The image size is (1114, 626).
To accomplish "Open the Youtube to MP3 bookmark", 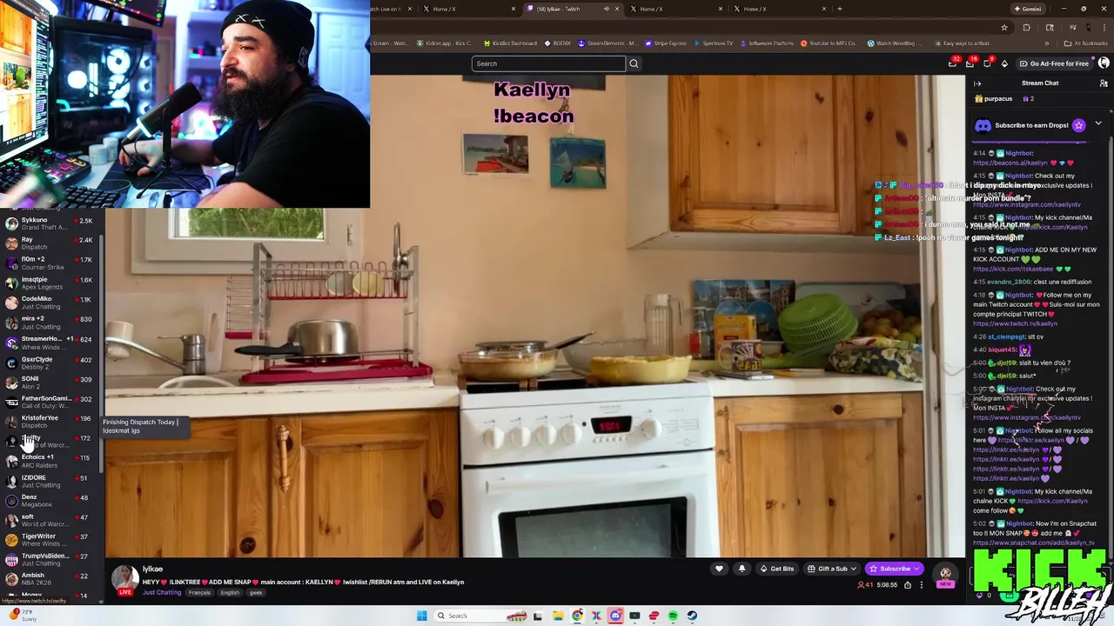I will pos(829,43).
